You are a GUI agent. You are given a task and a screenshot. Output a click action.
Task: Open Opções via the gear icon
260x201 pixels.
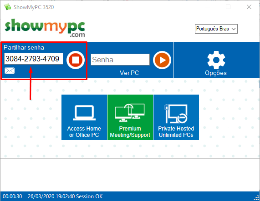pos(216,60)
